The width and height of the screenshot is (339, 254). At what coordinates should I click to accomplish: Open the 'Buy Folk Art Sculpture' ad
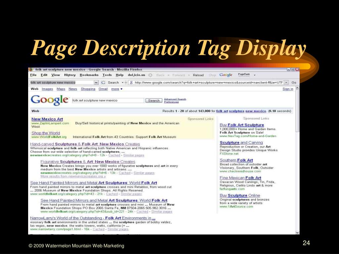tap(242, 125)
